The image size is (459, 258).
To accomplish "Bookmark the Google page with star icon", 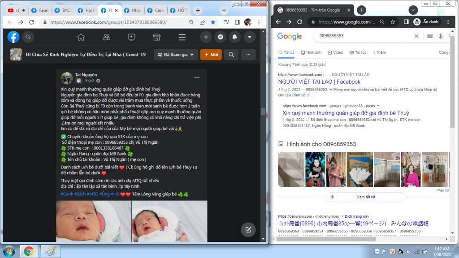I will [393, 22].
